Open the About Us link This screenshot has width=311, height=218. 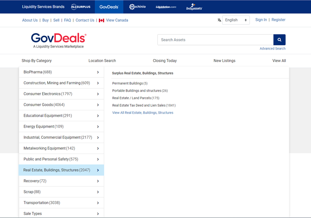tap(30, 20)
